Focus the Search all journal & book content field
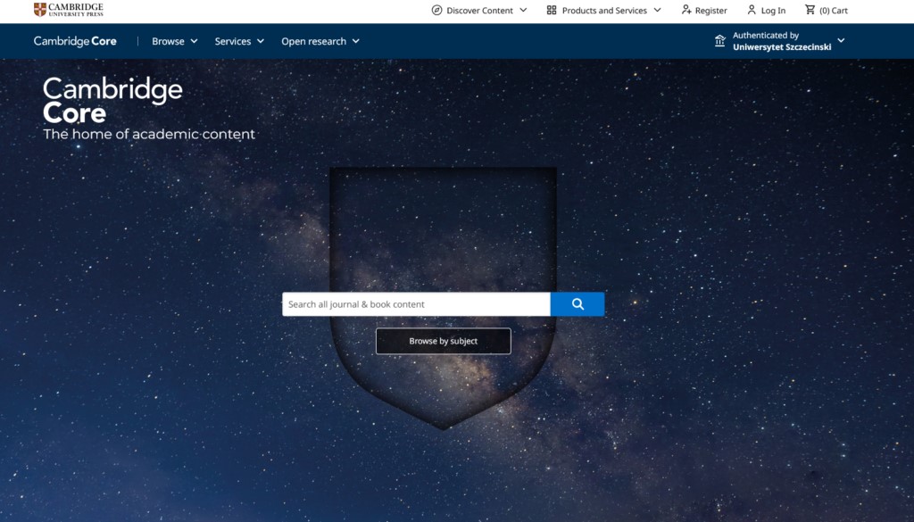914x522 pixels. pyautogui.click(x=416, y=304)
